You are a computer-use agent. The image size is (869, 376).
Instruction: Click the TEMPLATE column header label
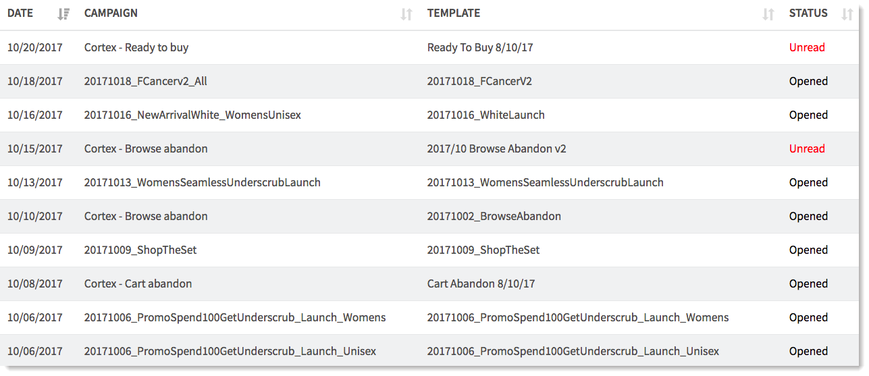coord(454,14)
